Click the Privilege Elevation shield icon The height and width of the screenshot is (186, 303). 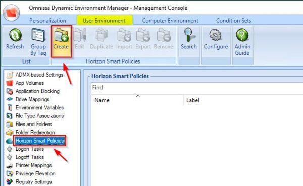[x=10, y=174]
